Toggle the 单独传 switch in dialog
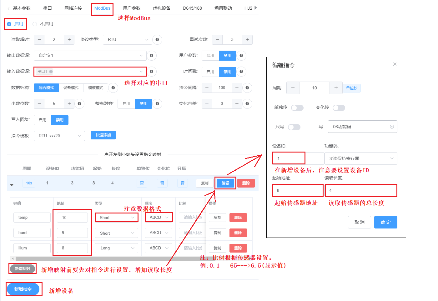This screenshot has height=301, width=438. (x=297, y=108)
